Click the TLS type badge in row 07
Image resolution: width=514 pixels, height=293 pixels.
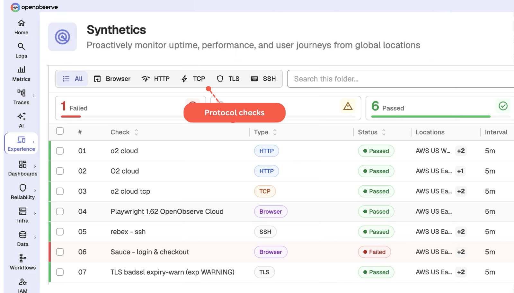pos(264,272)
